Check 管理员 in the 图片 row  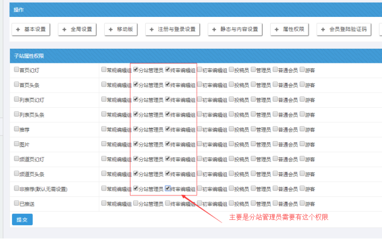click(253, 144)
